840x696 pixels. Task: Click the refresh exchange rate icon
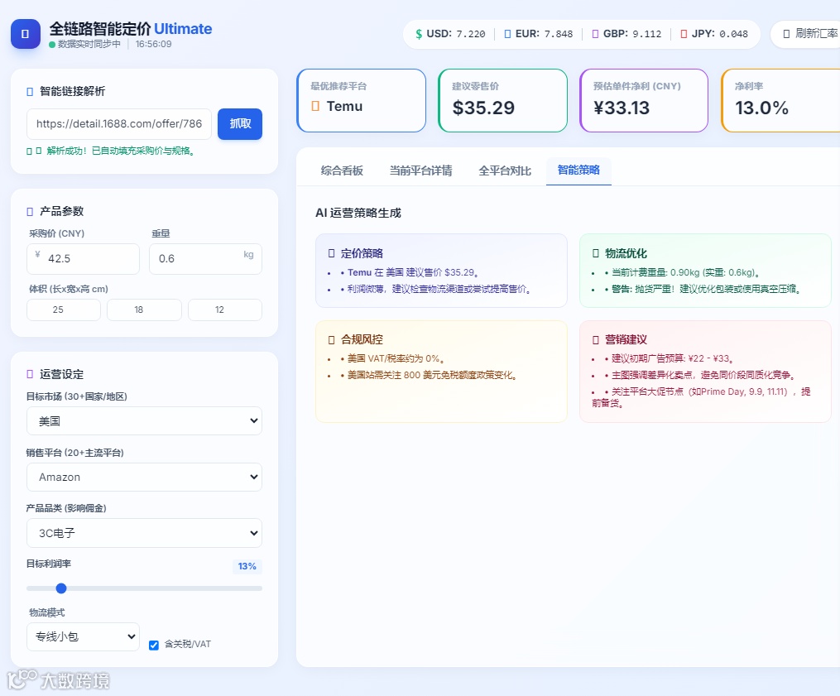point(786,34)
